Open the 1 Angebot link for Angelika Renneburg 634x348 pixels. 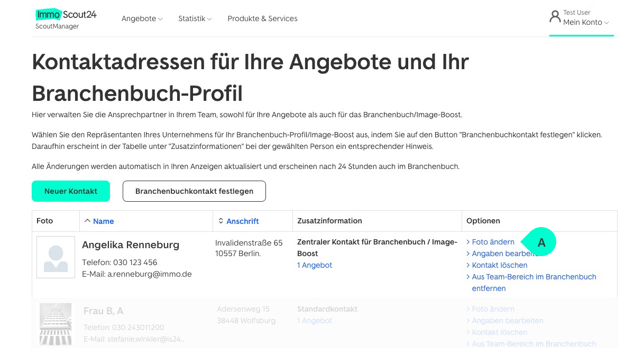314,265
